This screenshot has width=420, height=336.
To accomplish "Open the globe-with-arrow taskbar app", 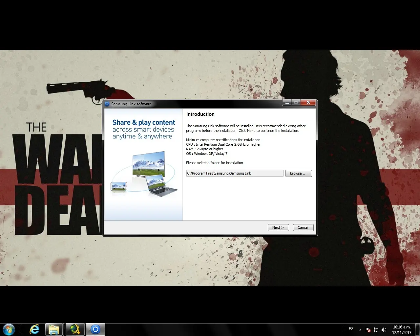I will pos(75,329).
